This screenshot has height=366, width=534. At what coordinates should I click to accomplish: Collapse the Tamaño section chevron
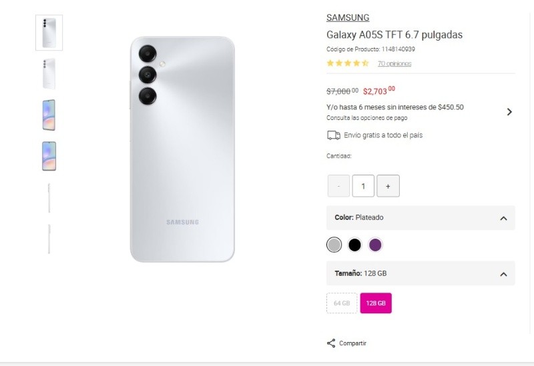pyautogui.click(x=504, y=274)
